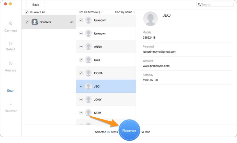Uncheck the FIONA contact checkbox
This screenshot has height=143, width=237.
point(81,73)
